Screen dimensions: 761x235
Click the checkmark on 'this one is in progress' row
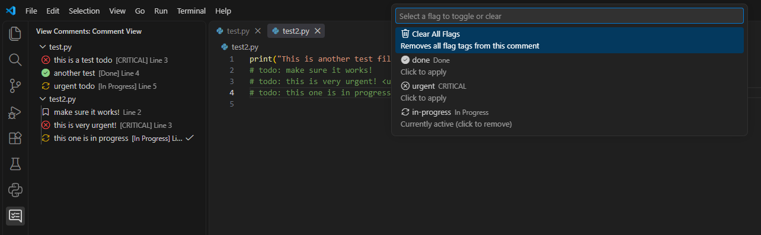(x=190, y=138)
